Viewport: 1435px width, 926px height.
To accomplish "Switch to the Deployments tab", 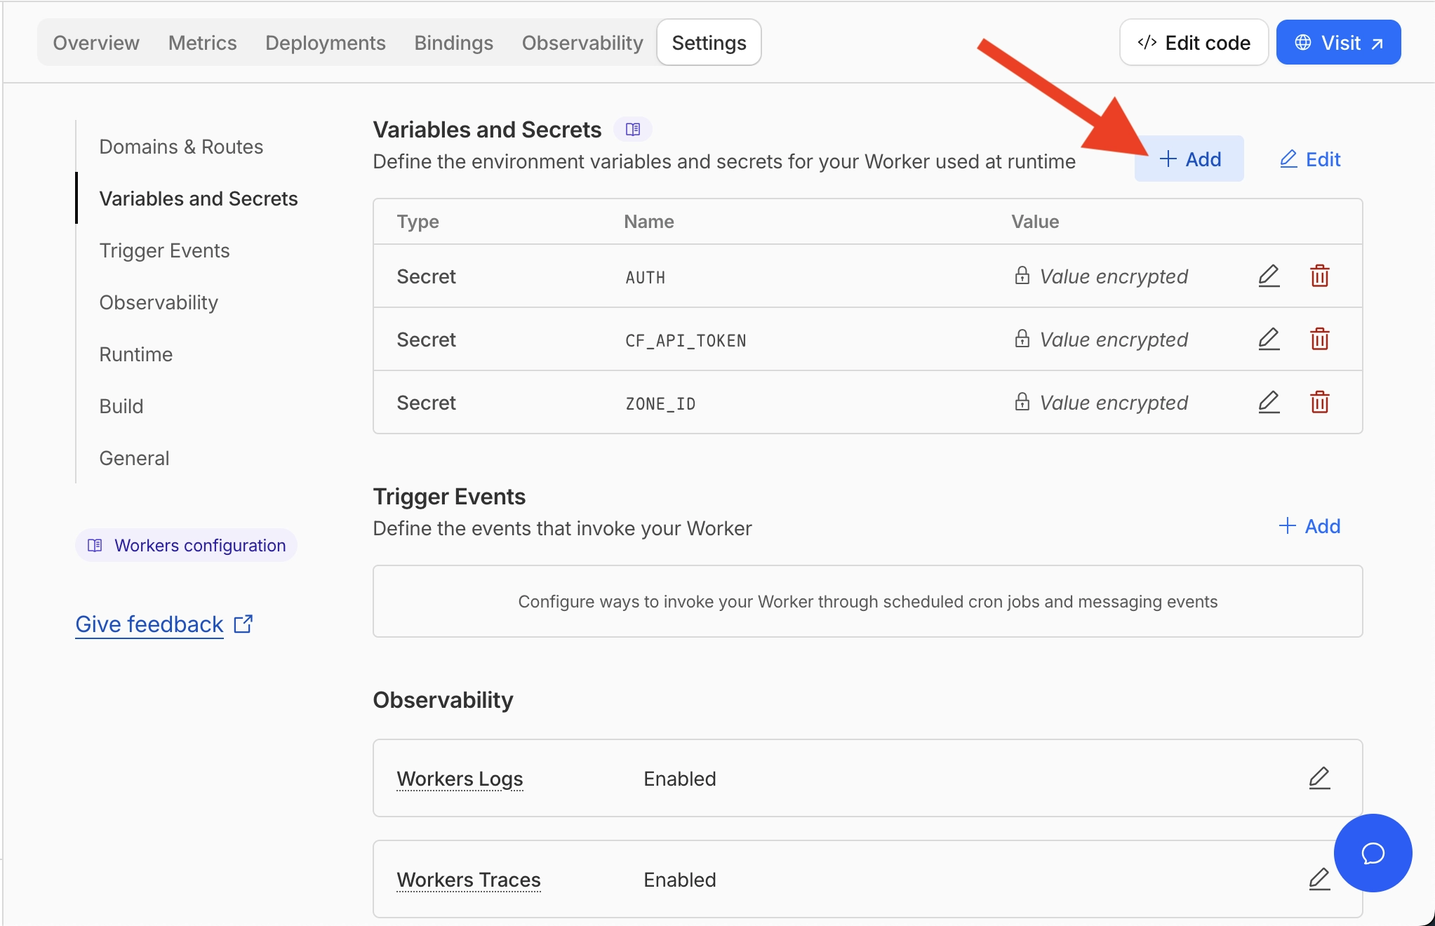I will click(x=326, y=43).
